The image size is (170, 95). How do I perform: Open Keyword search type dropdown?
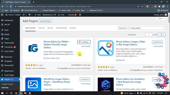[x=123, y=28]
